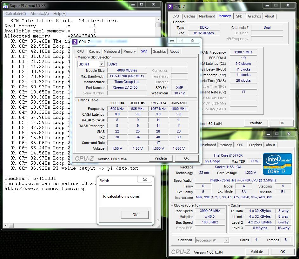
Task: Click Validate in the top-right Memory window
Action: click(x=256, y=123)
